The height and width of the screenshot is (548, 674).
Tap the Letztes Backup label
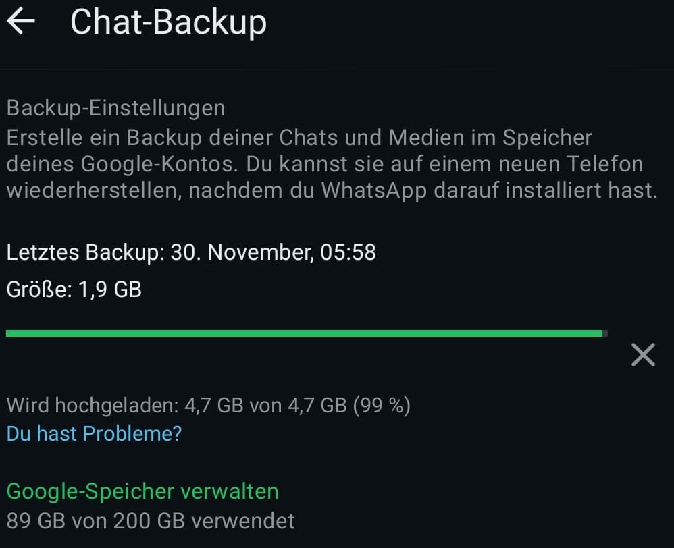coord(85,253)
